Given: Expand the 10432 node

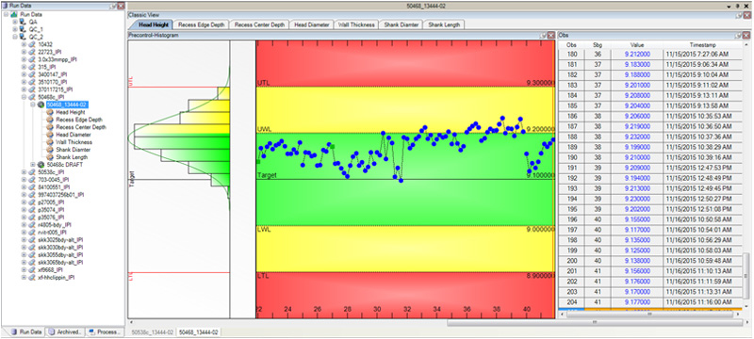Looking at the screenshot, I should pyautogui.click(x=25, y=44).
